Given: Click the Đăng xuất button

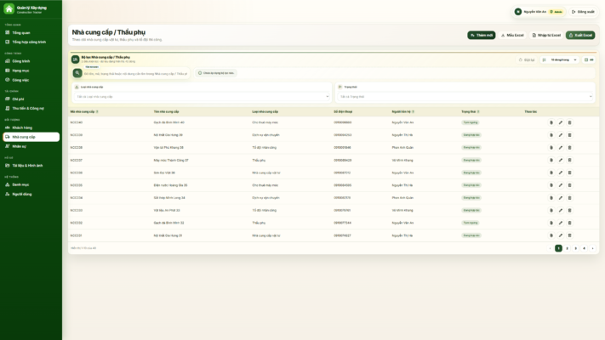Looking at the screenshot, I should click(583, 12).
